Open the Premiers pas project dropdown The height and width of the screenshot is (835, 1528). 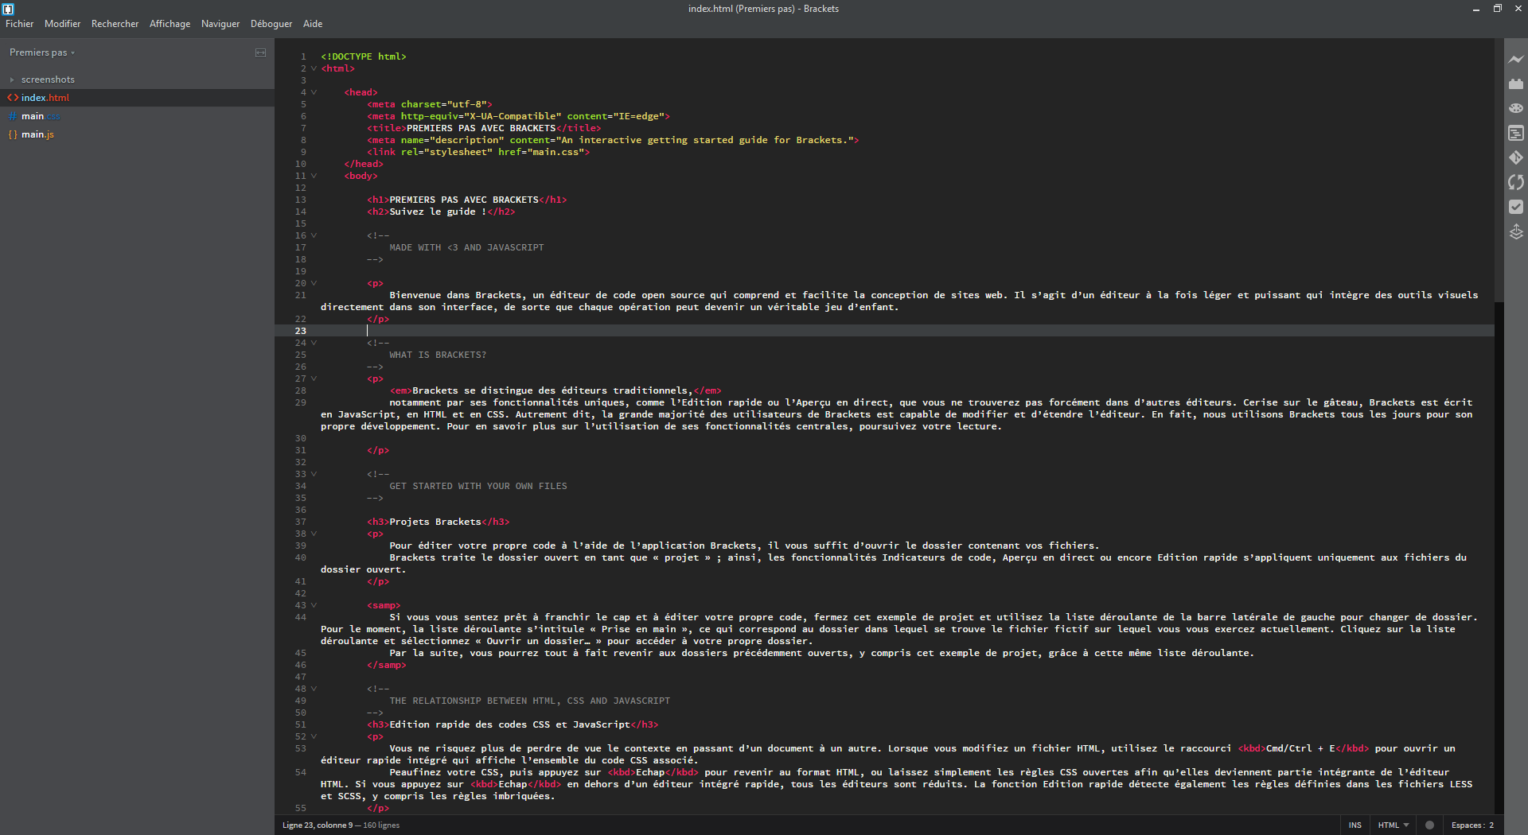[x=42, y=52]
